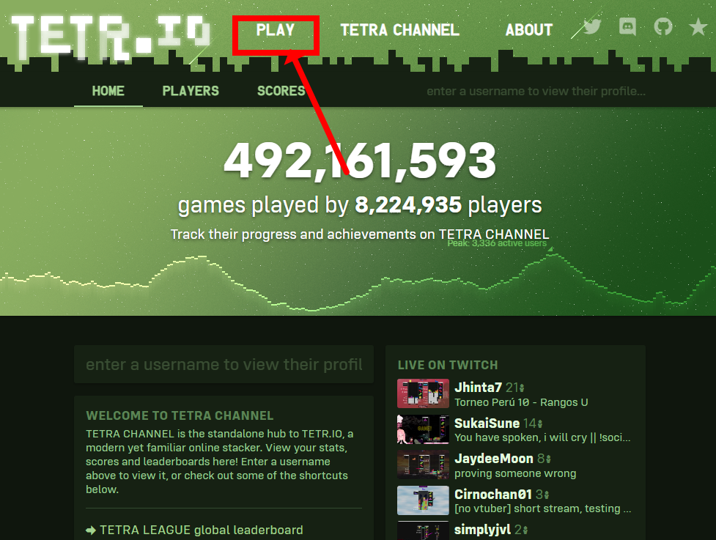Click the LIVE ON TWITCH heading

[448, 365]
